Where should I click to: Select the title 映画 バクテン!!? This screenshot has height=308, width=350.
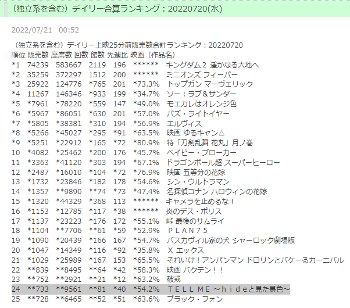(195, 270)
